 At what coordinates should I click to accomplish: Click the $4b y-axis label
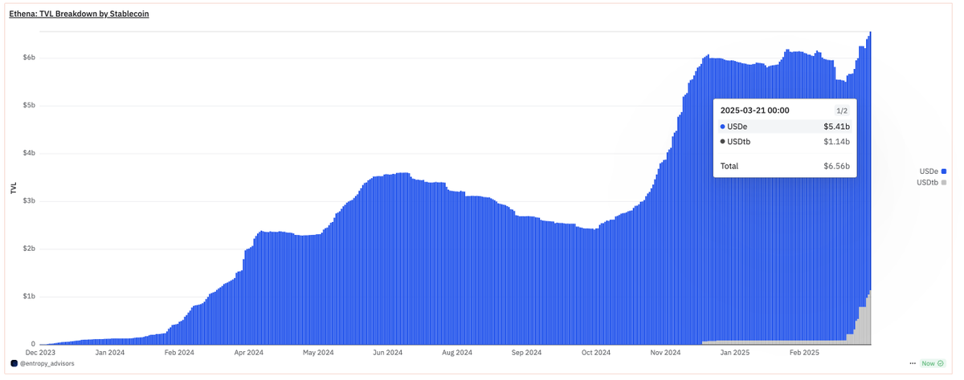coord(27,153)
